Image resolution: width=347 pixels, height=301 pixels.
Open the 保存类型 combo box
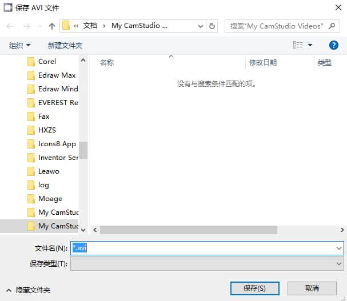[207, 264]
